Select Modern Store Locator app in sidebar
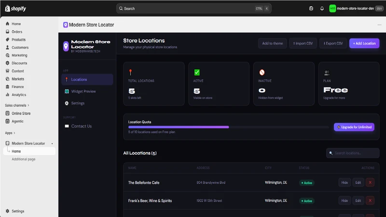Screen dimensions: 386x217 click(x=28, y=143)
